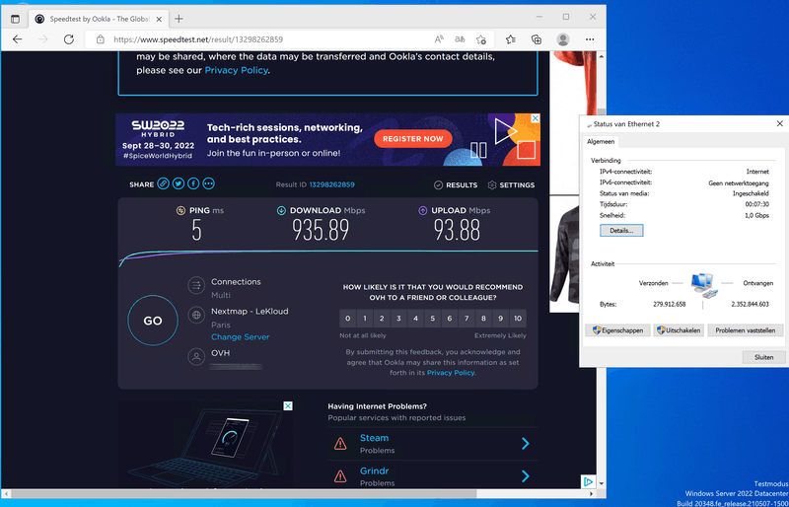
Task: Rate recommendation score 9
Action: pyautogui.click(x=501, y=319)
